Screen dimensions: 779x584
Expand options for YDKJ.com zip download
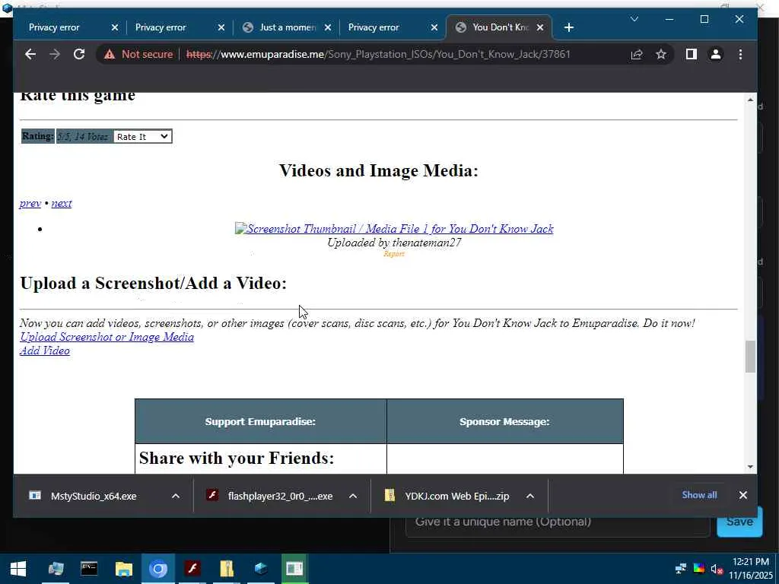click(530, 496)
